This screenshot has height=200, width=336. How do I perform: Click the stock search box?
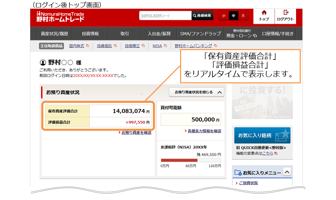pyautogui.click(x=165, y=16)
